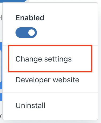
Task: Select the Developer website entry
Action: (50, 80)
